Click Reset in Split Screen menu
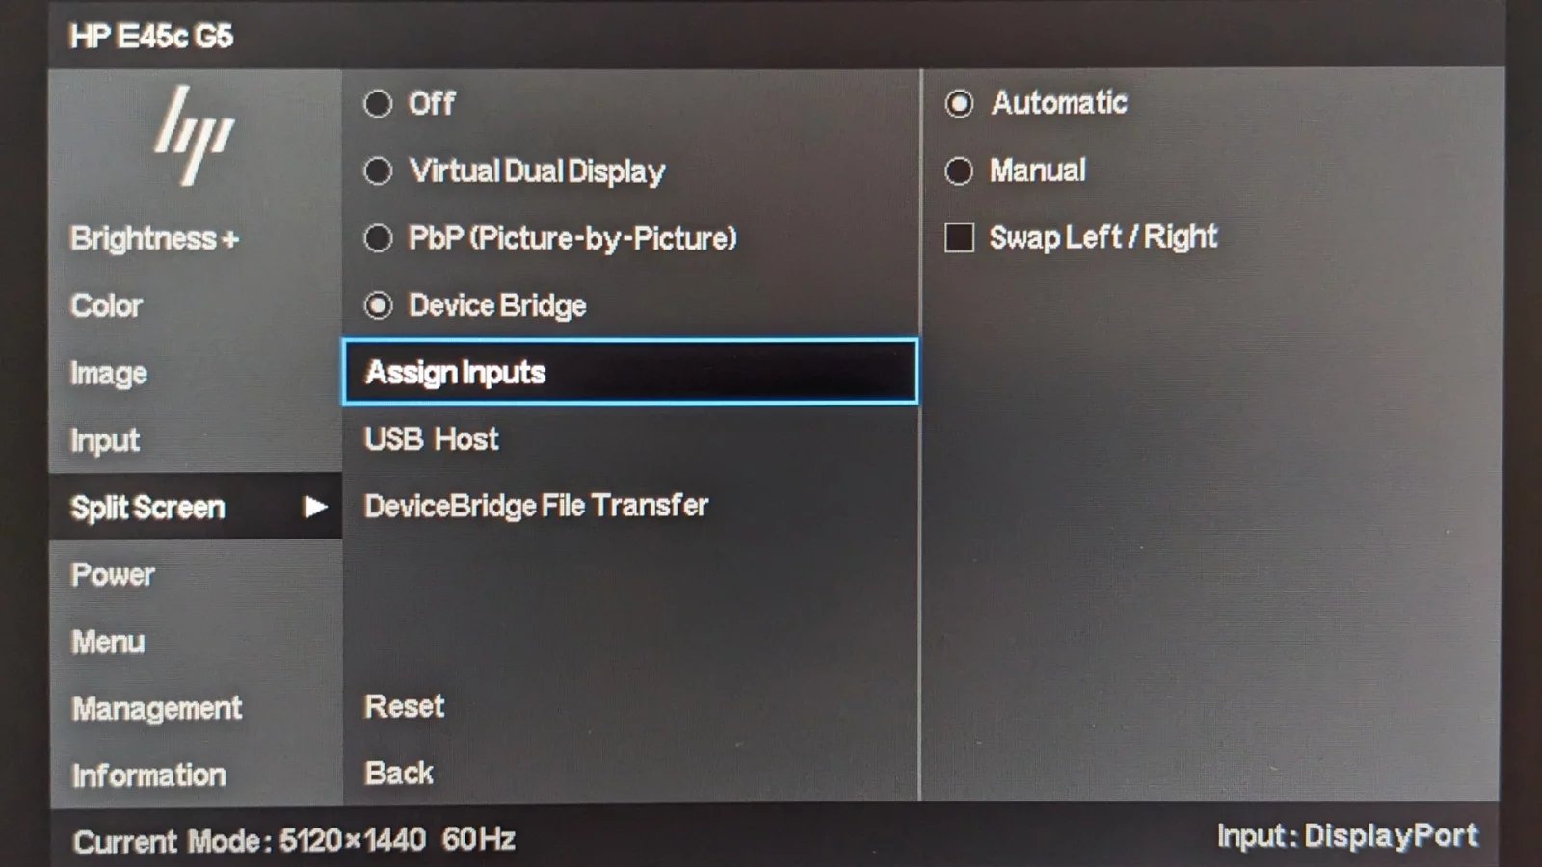 [x=405, y=706]
